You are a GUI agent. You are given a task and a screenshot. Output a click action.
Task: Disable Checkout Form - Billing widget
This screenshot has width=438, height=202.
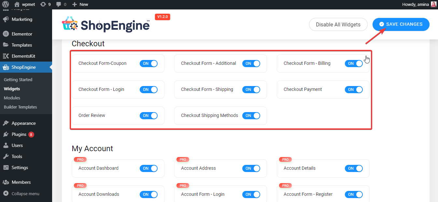pyautogui.click(x=354, y=64)
